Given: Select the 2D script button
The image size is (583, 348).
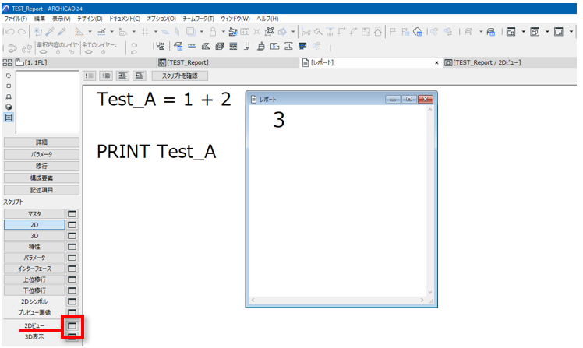Looking at the screenshot, I should (34, 225).
